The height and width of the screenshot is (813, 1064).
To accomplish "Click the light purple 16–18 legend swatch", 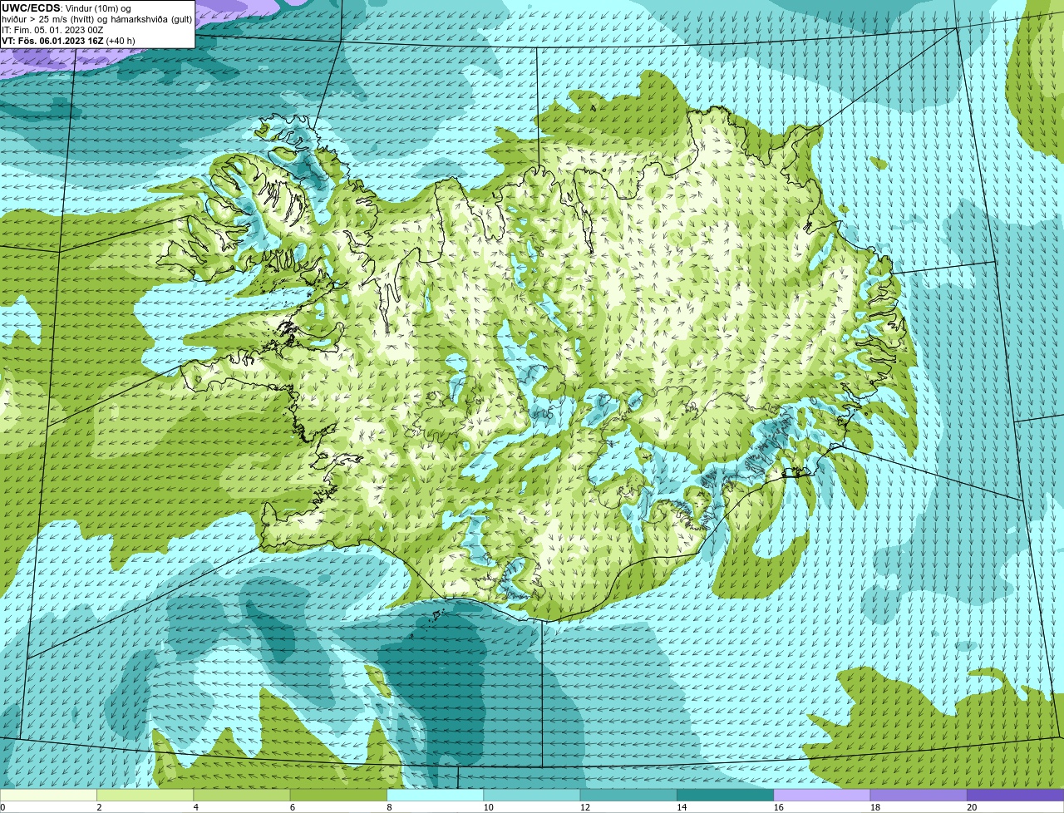I will click(x=822, y=796).
